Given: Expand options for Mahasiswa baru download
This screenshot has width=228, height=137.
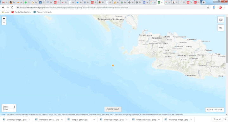Looking at the screenshot, I should point(62,120).
